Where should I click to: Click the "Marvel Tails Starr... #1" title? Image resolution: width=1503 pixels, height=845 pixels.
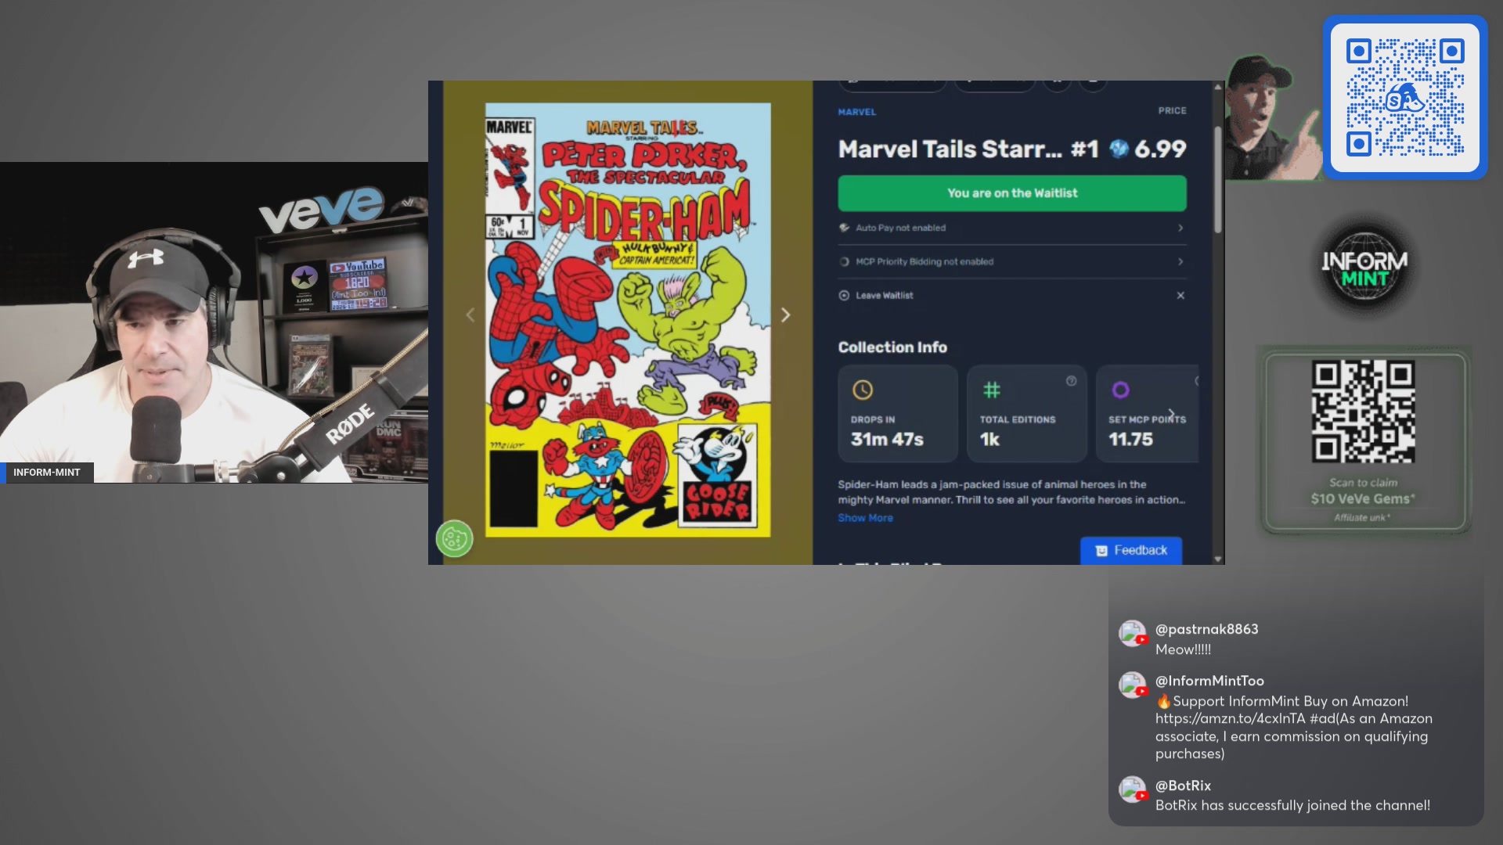click(968, 149)
